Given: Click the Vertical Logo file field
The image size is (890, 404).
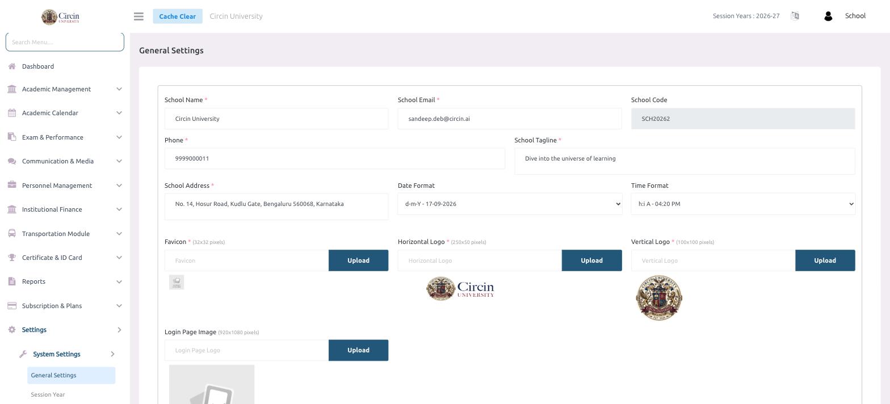Looking at the screenshot, I should coord(713,260).
